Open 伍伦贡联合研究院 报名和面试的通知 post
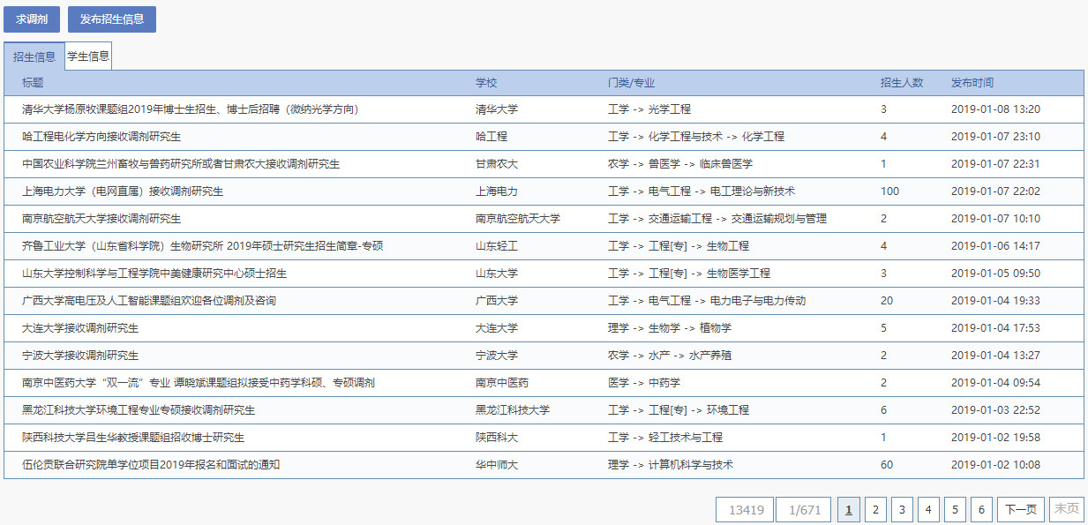The height and width of the screenshot is (525, 1088). pyautogui.click(x=151, y=465)
